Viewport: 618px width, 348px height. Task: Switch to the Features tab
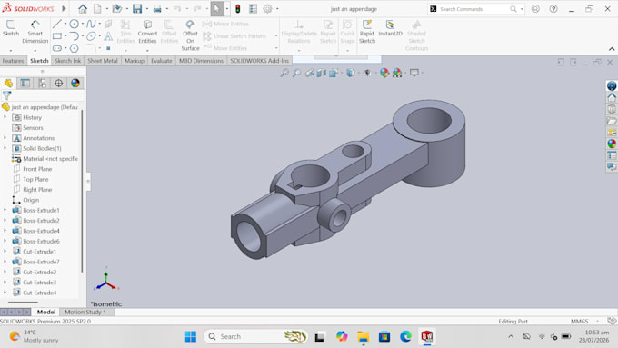pos(13,61)
